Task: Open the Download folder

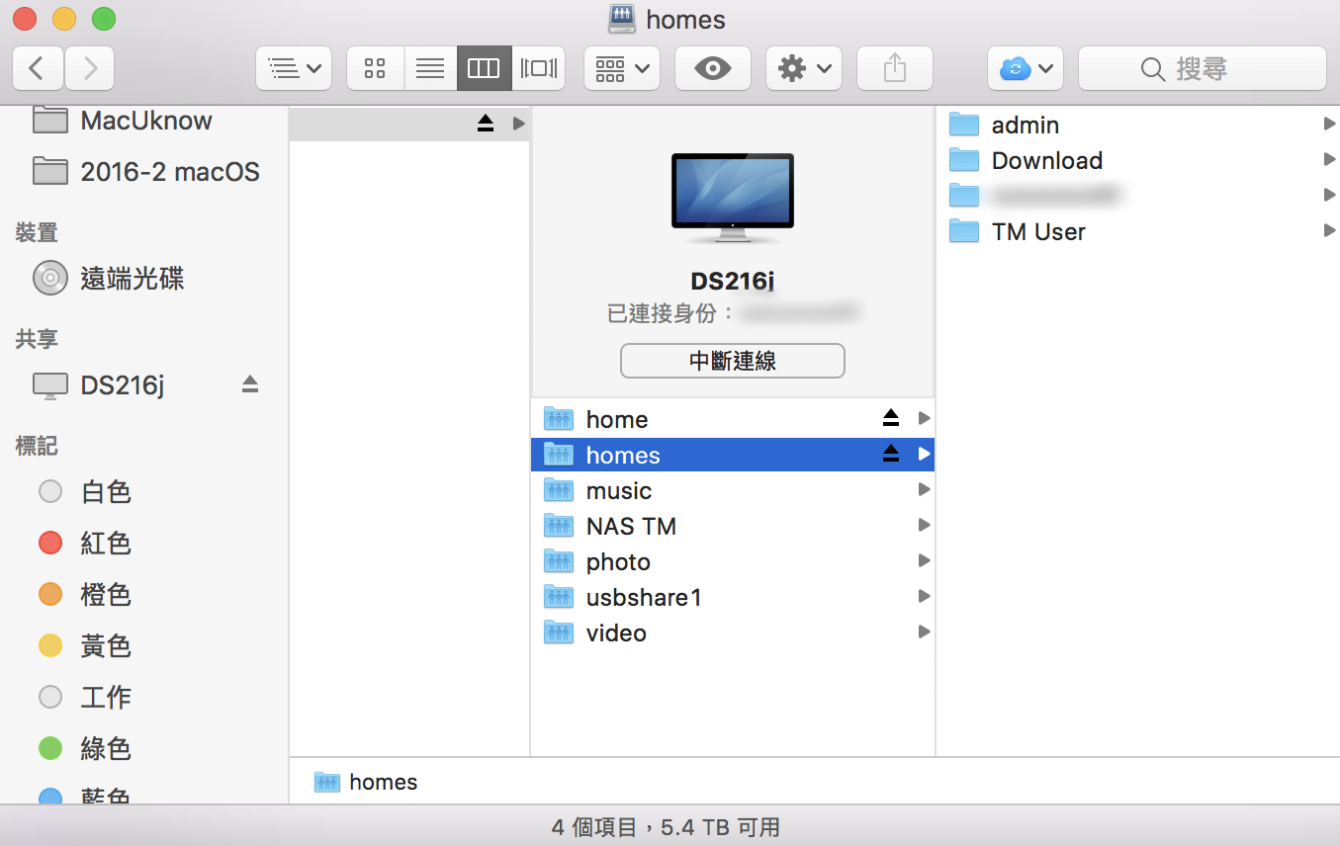Action: click(x=1045, y=160)
